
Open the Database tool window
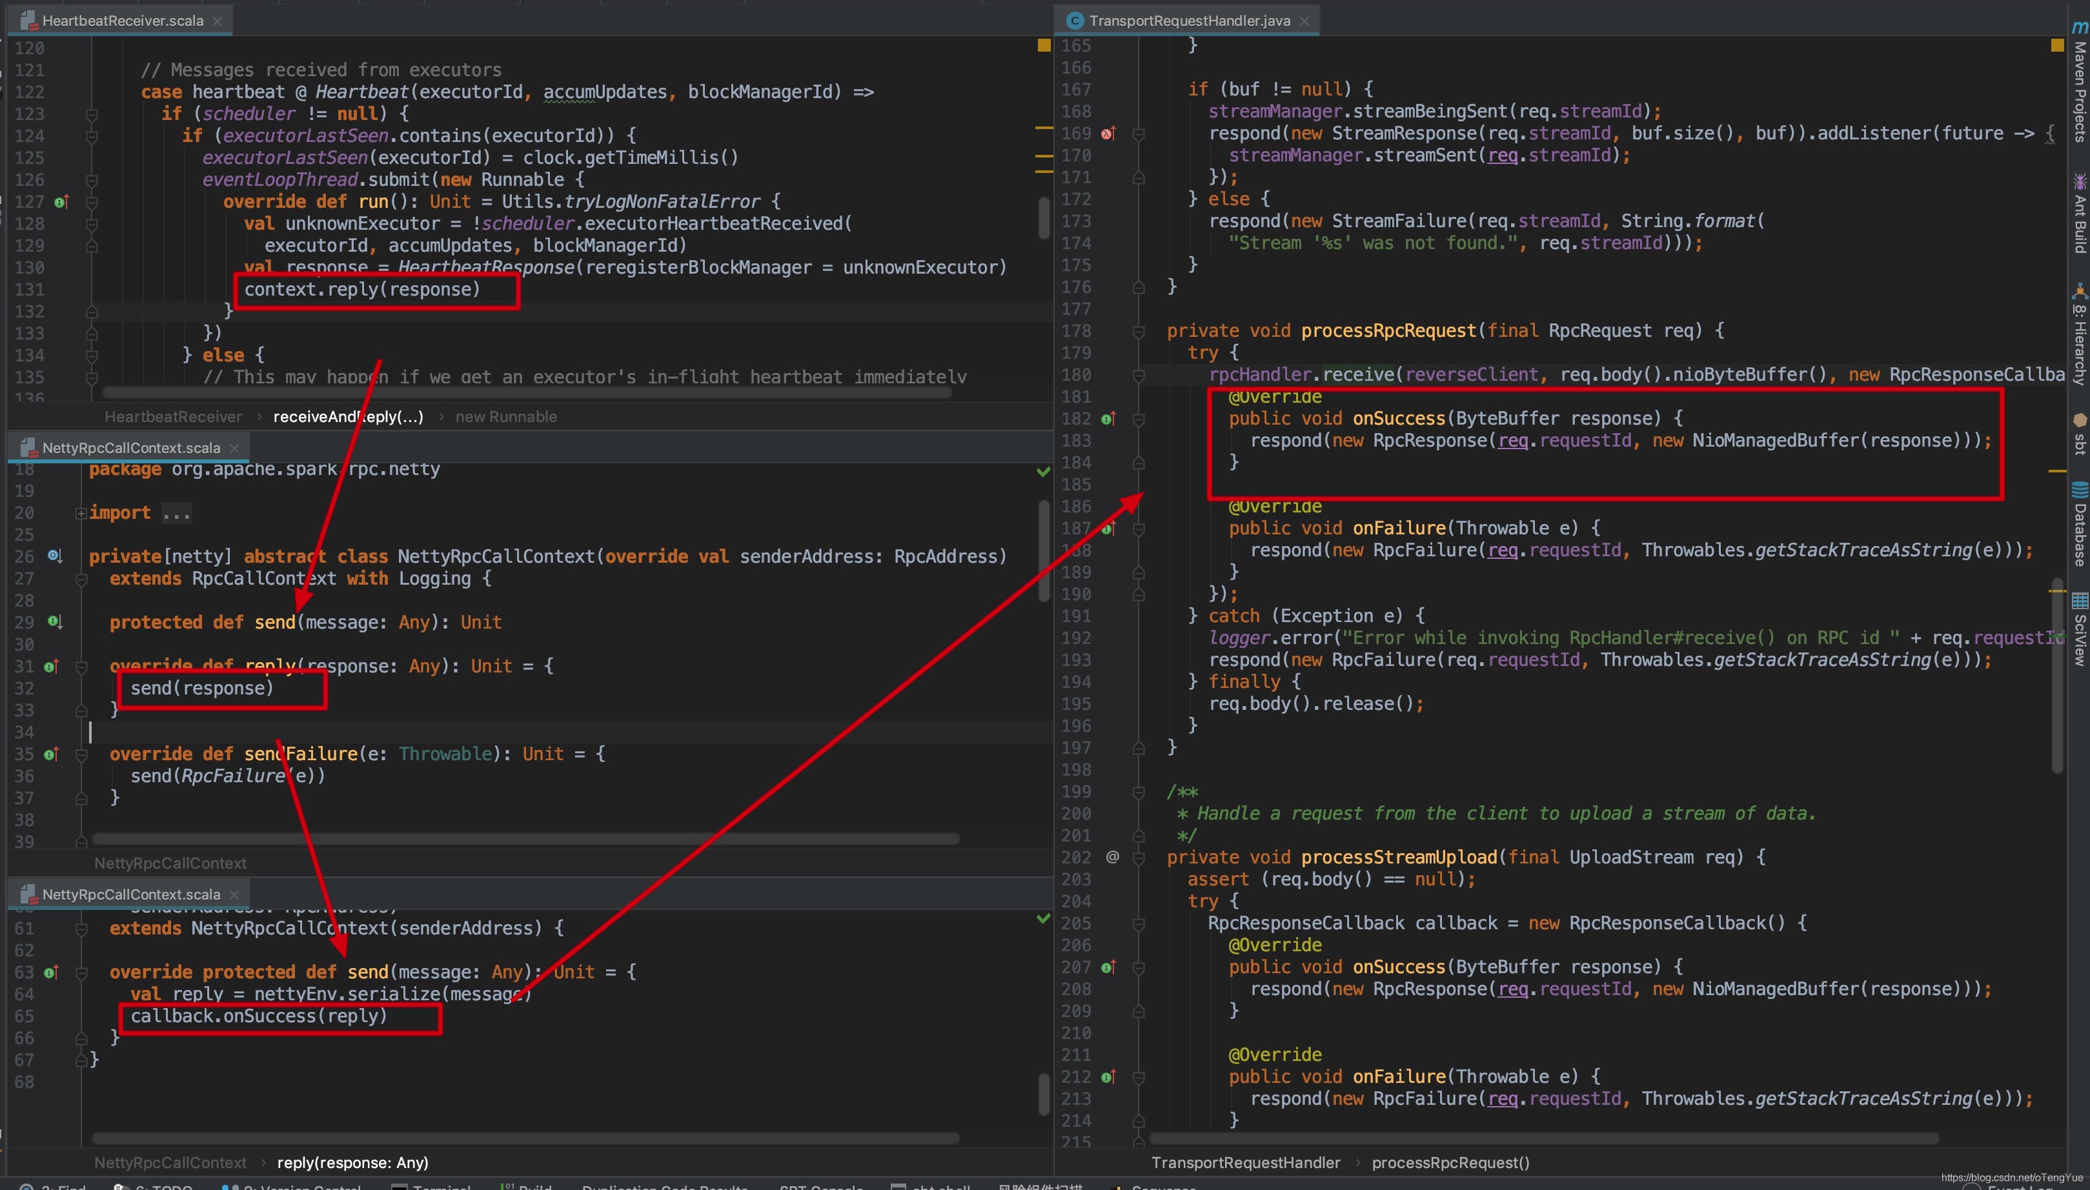click(2080, 525)
